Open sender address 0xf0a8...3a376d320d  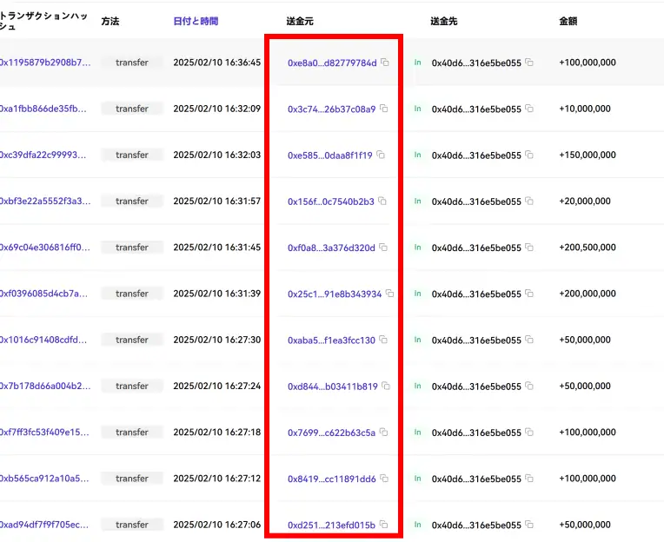coord(331,248)
